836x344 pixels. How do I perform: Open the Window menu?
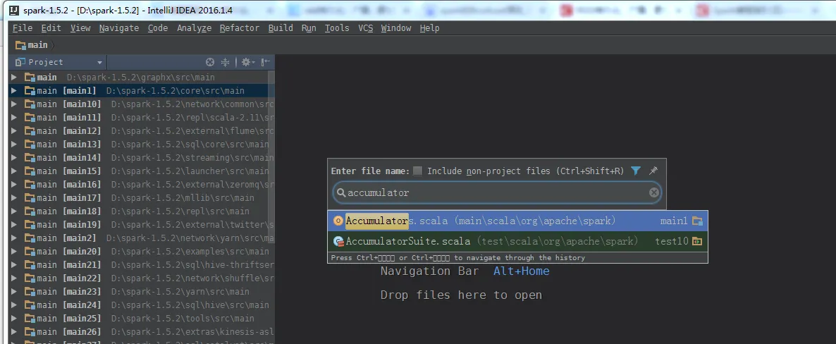point(396,28)
